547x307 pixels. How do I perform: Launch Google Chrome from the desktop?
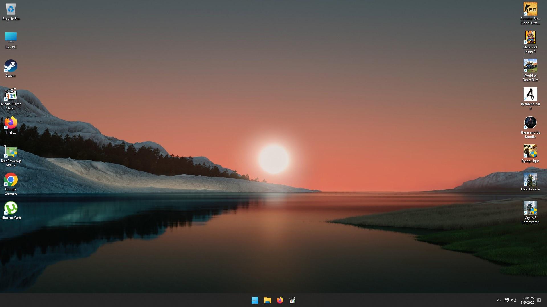[x=11, y=180]
